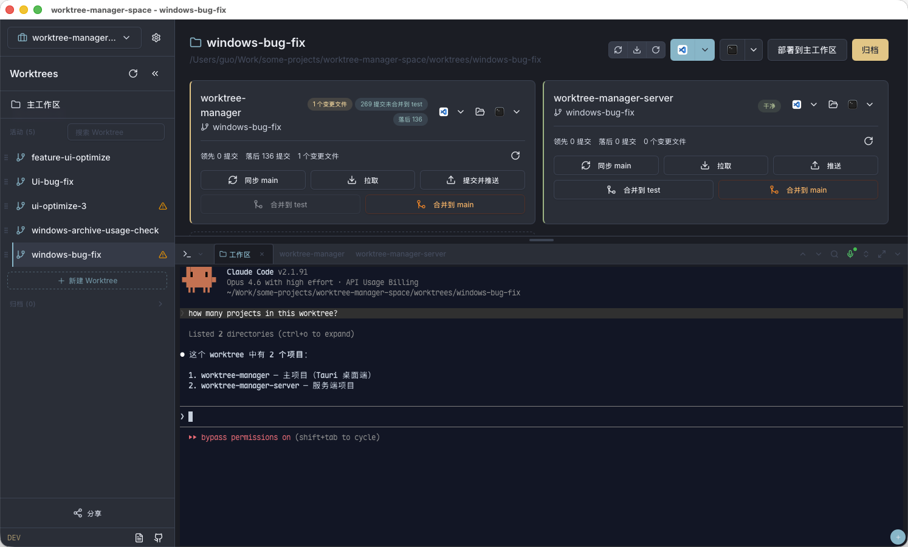Viewport: 908px width, 547px height.
Task: Open worktree-manager-server folder
Action: 833,105
